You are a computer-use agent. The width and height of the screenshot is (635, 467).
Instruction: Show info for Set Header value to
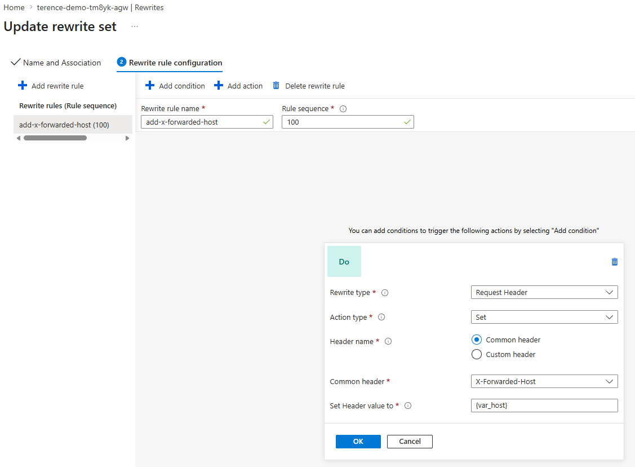[x=408, y=406]
